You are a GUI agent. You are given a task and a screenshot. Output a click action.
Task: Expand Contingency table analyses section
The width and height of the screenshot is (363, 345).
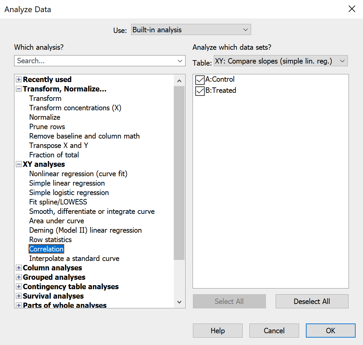(x=19, y=287)
